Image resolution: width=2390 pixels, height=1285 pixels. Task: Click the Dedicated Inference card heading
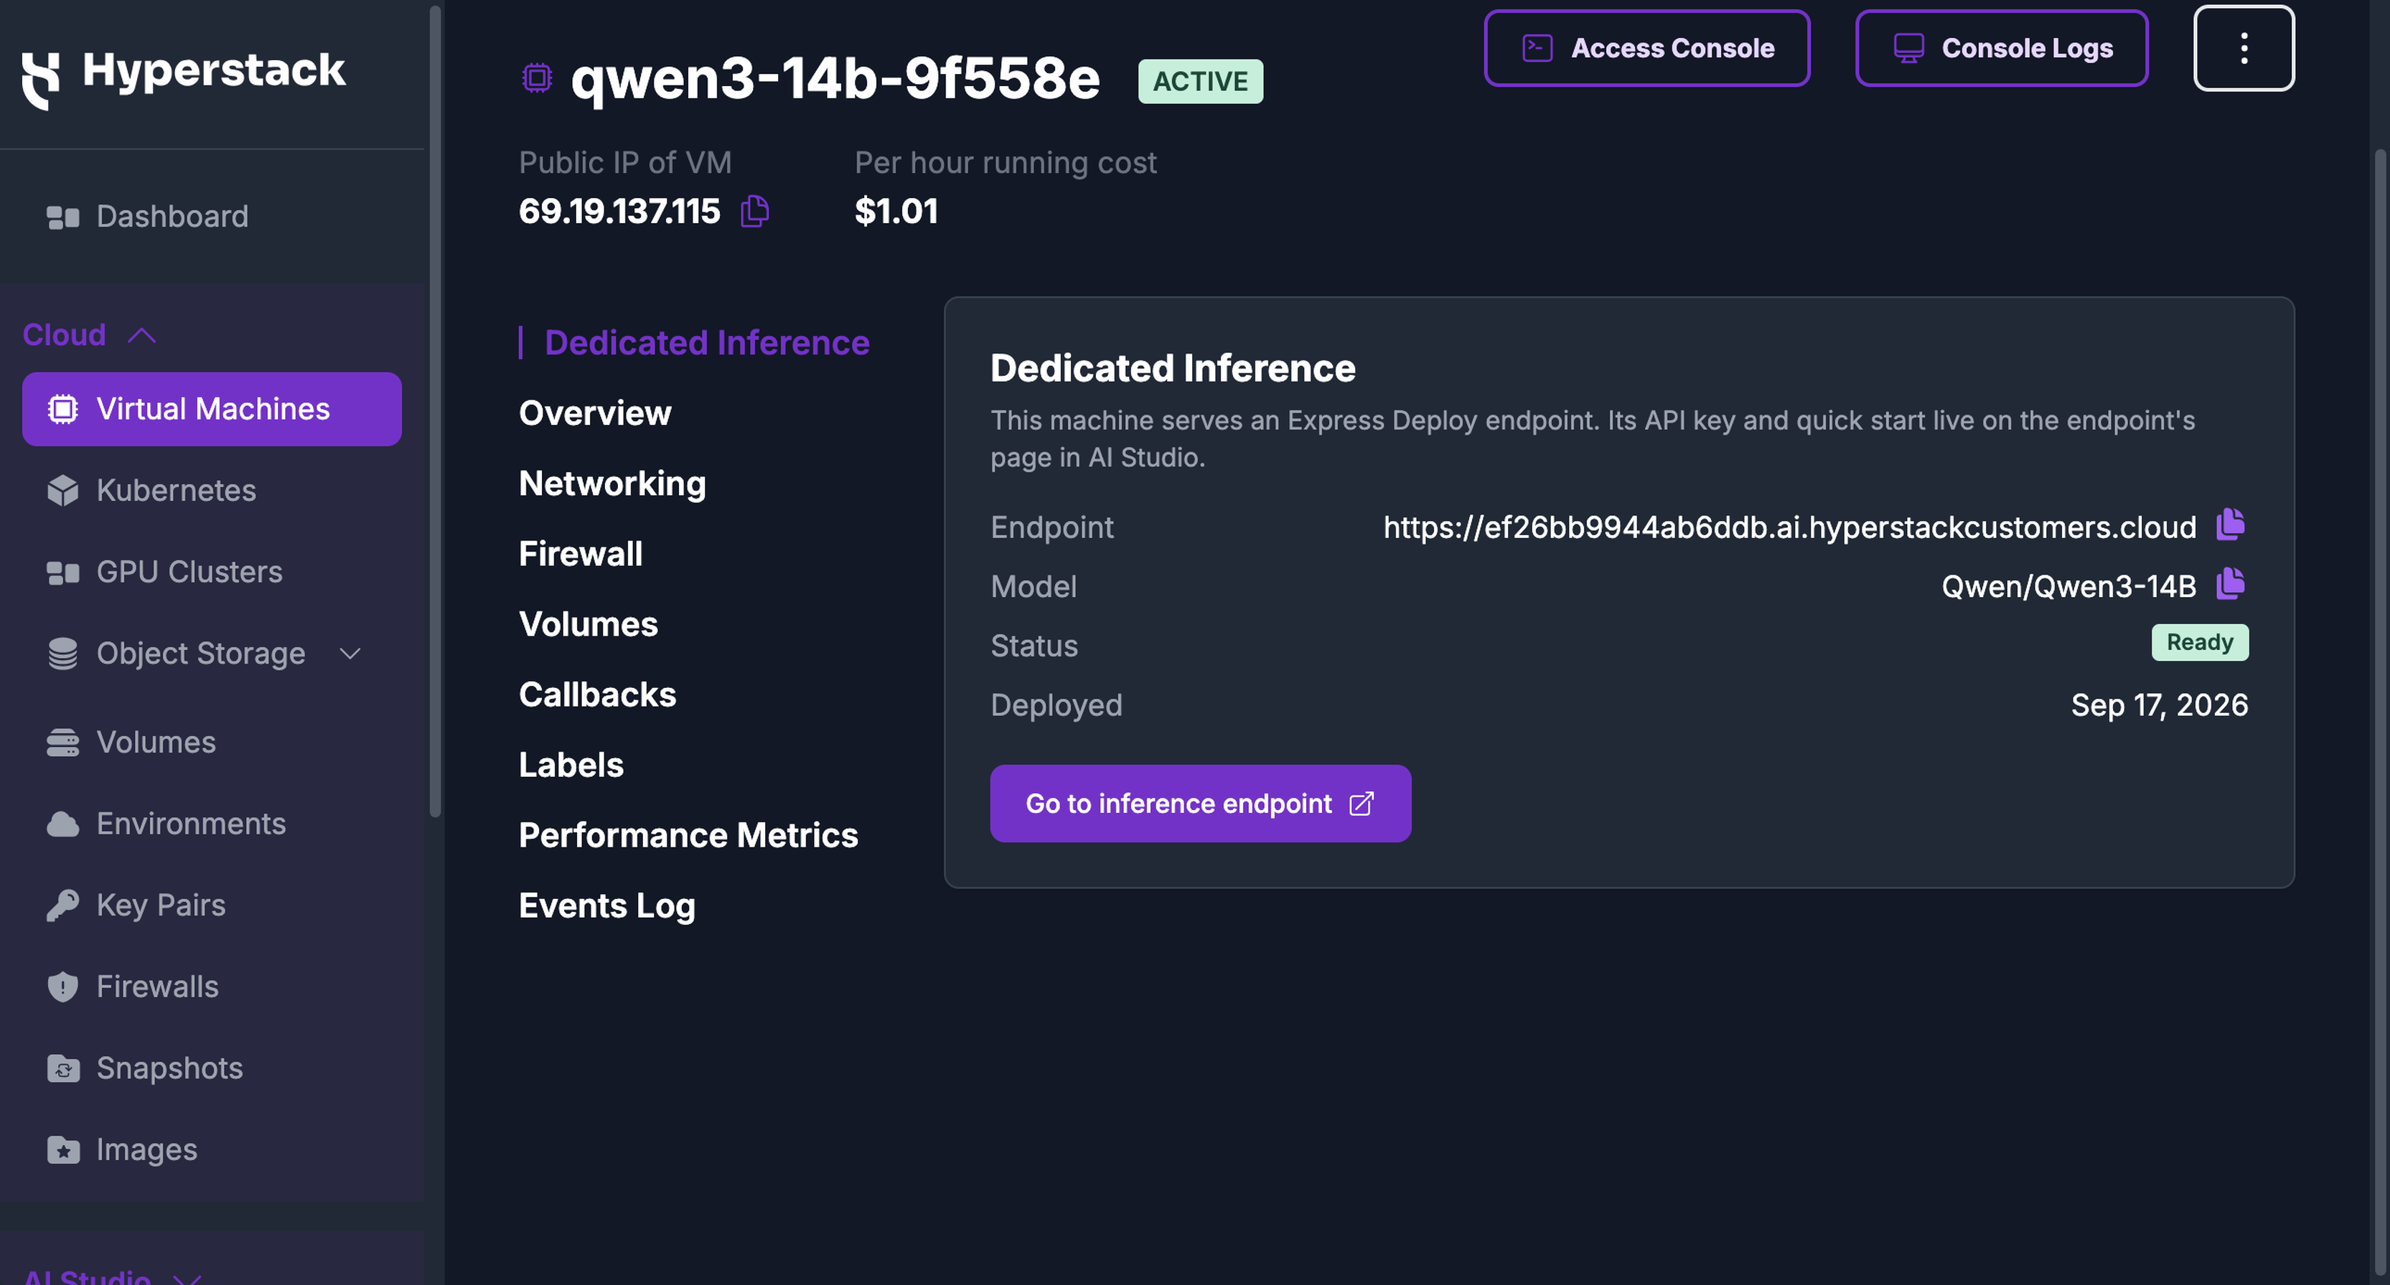1173,368
